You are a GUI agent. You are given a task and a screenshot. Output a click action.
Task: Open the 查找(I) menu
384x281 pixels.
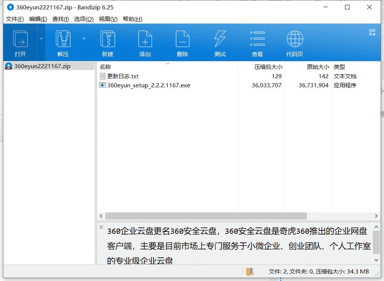click(60, 19)
